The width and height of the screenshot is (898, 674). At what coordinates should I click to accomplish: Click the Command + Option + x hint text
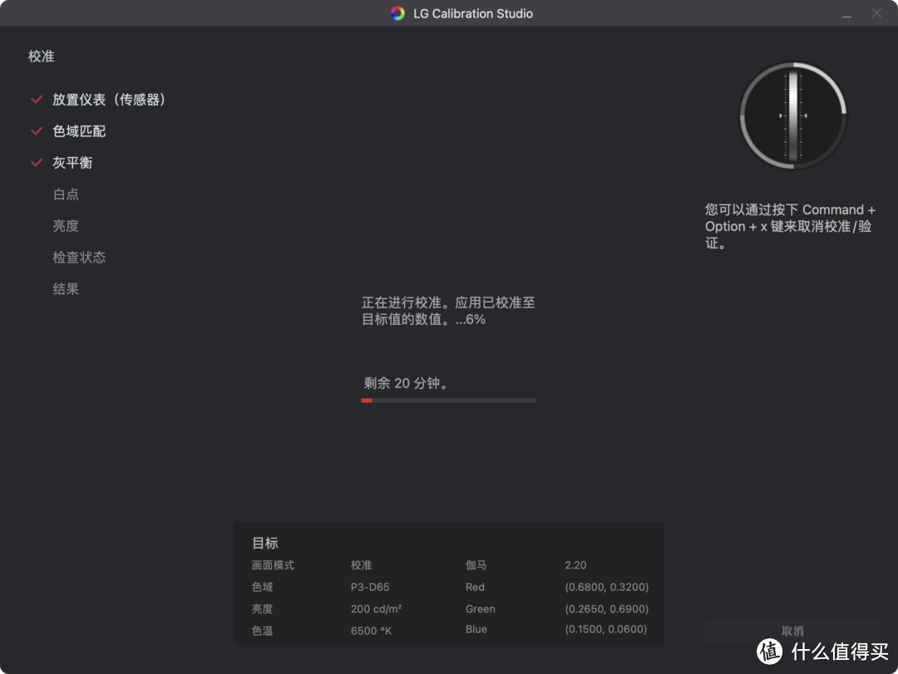(791, 226)
